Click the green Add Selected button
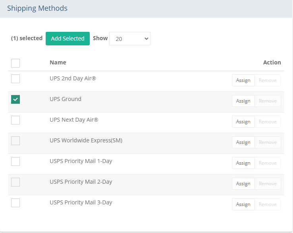The image size is (293, 233). [67, 39]
